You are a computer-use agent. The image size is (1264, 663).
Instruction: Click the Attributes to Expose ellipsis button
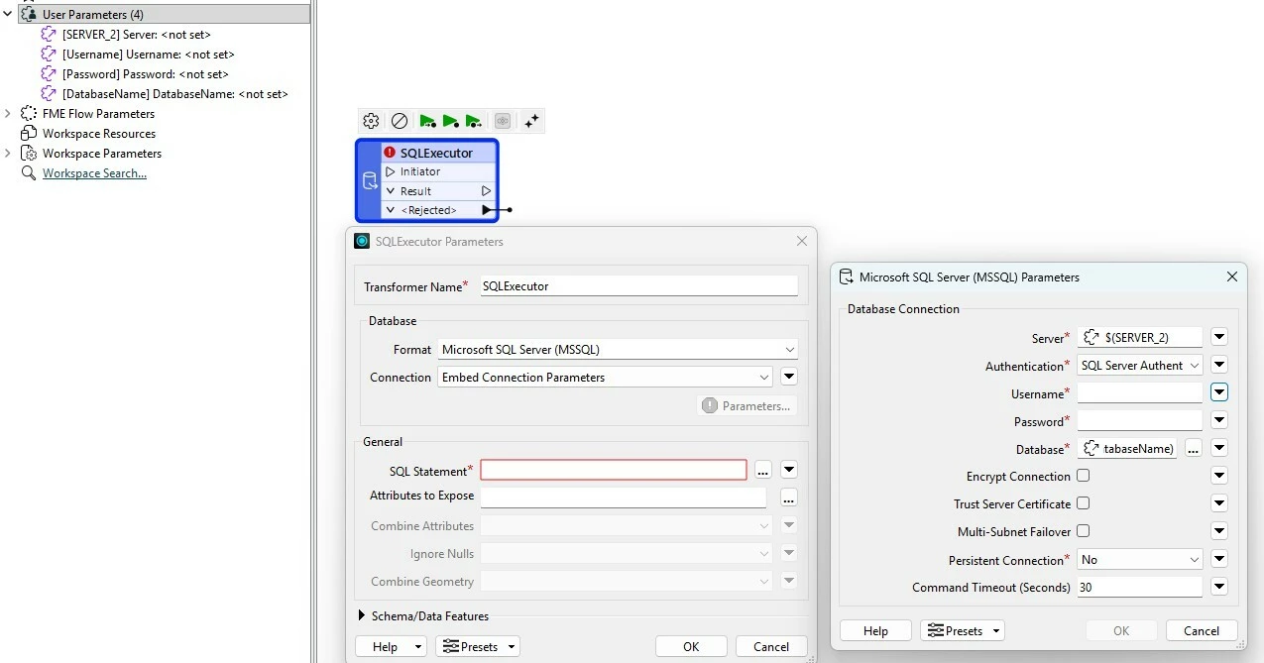788,497
